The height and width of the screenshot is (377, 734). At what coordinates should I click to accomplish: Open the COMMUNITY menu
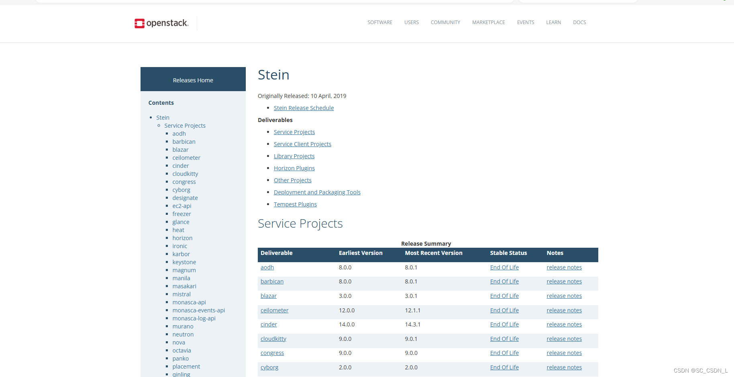pos(445,22)
